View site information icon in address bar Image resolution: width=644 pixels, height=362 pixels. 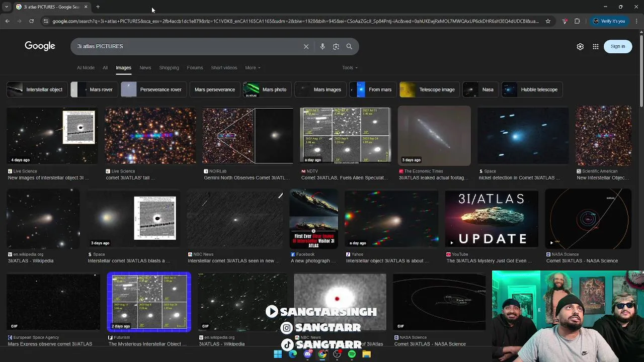pos(46,21)
